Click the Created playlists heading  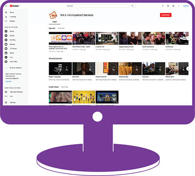(55, 59)
